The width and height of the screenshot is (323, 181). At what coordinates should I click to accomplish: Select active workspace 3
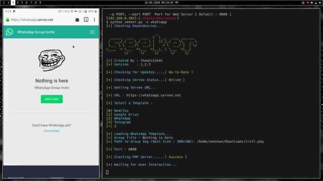point(13,3)
